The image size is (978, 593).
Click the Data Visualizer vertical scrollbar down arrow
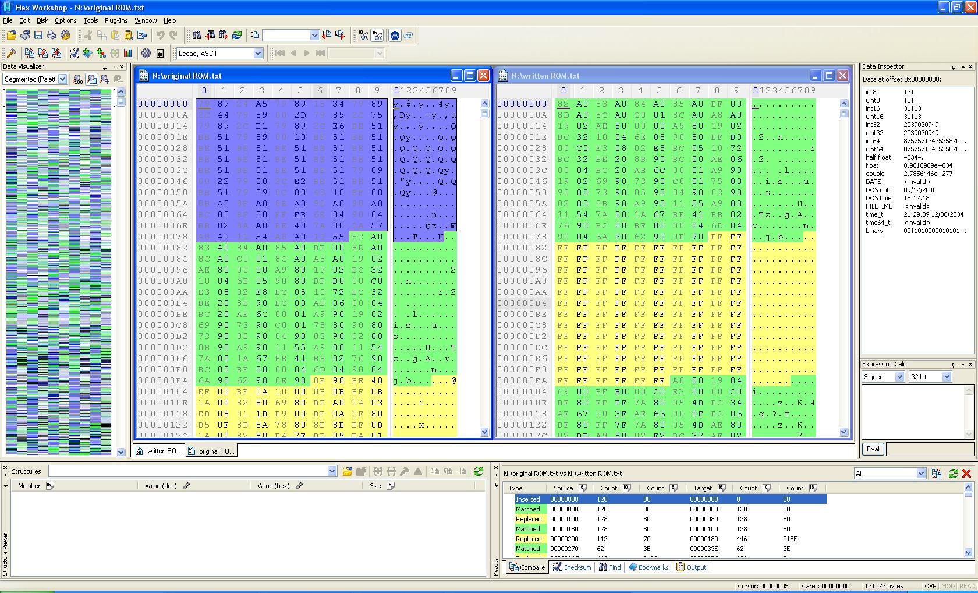pyautogui.click(x=121, y=451)
